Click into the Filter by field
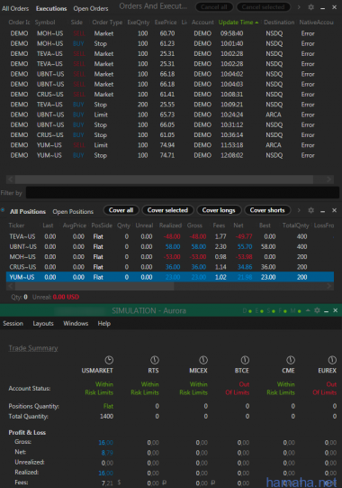342x488 pixels. coord(183,193)
